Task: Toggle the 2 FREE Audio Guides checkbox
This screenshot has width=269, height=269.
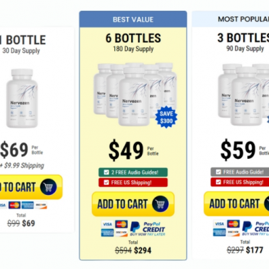Action: 106,172
